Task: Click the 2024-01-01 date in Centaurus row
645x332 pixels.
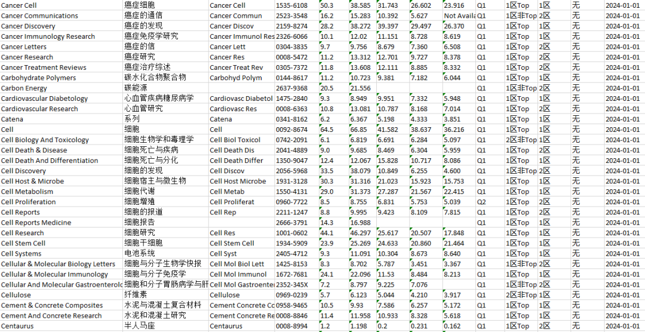Action: tap(622, 326)
